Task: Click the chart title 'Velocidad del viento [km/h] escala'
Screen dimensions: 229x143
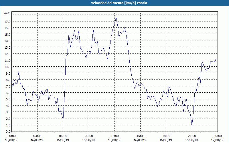Action: pos(119,3)
